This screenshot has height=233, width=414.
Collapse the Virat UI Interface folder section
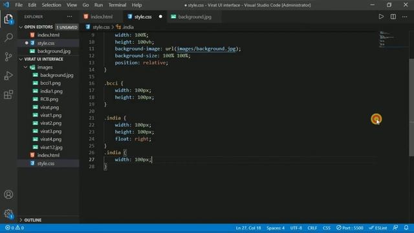pyautogui.click(x=21, y=59)
